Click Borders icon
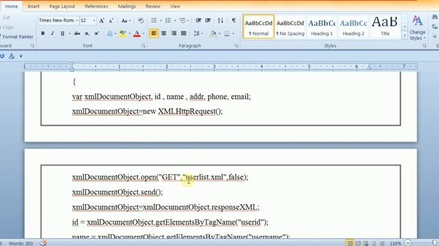The height and width of the screenshot is (246, 439). [x=227, y=33]
